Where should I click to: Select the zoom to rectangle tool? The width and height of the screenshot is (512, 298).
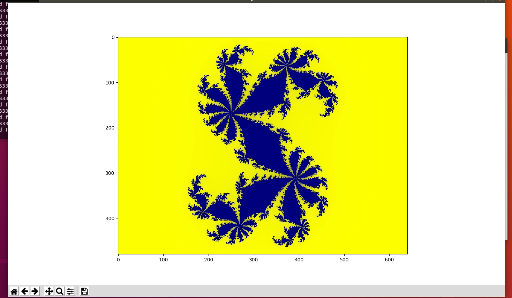coord(60,291)
